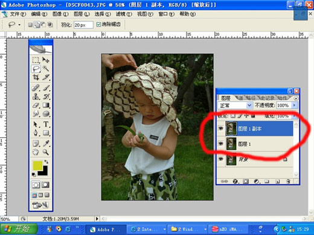Open the 不透明度 opacity slider arrow
Viewport: 314px width, 235px height.
294,105
